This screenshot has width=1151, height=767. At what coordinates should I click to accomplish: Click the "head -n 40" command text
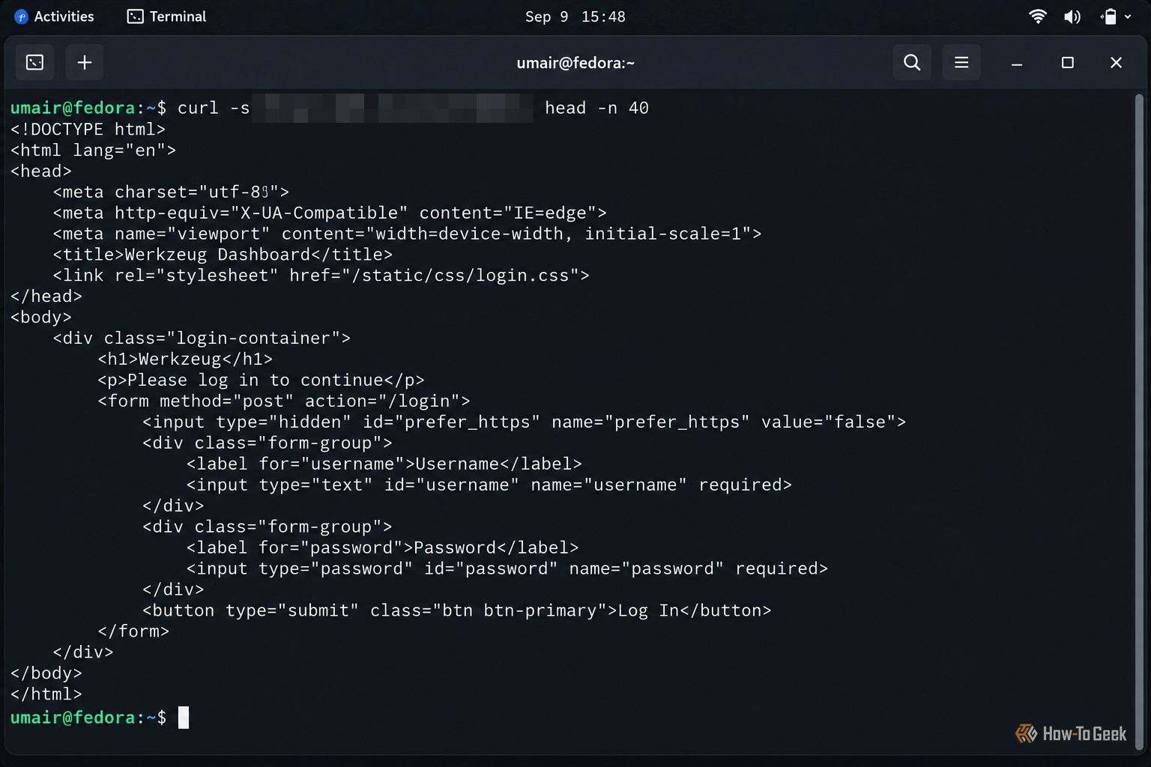(x=596, y=108)
